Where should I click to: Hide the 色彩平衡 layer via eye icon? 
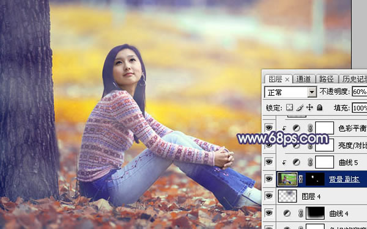(x=269, y=128)
